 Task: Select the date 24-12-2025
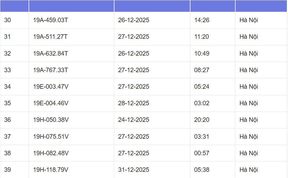click(x=133, y=120)
